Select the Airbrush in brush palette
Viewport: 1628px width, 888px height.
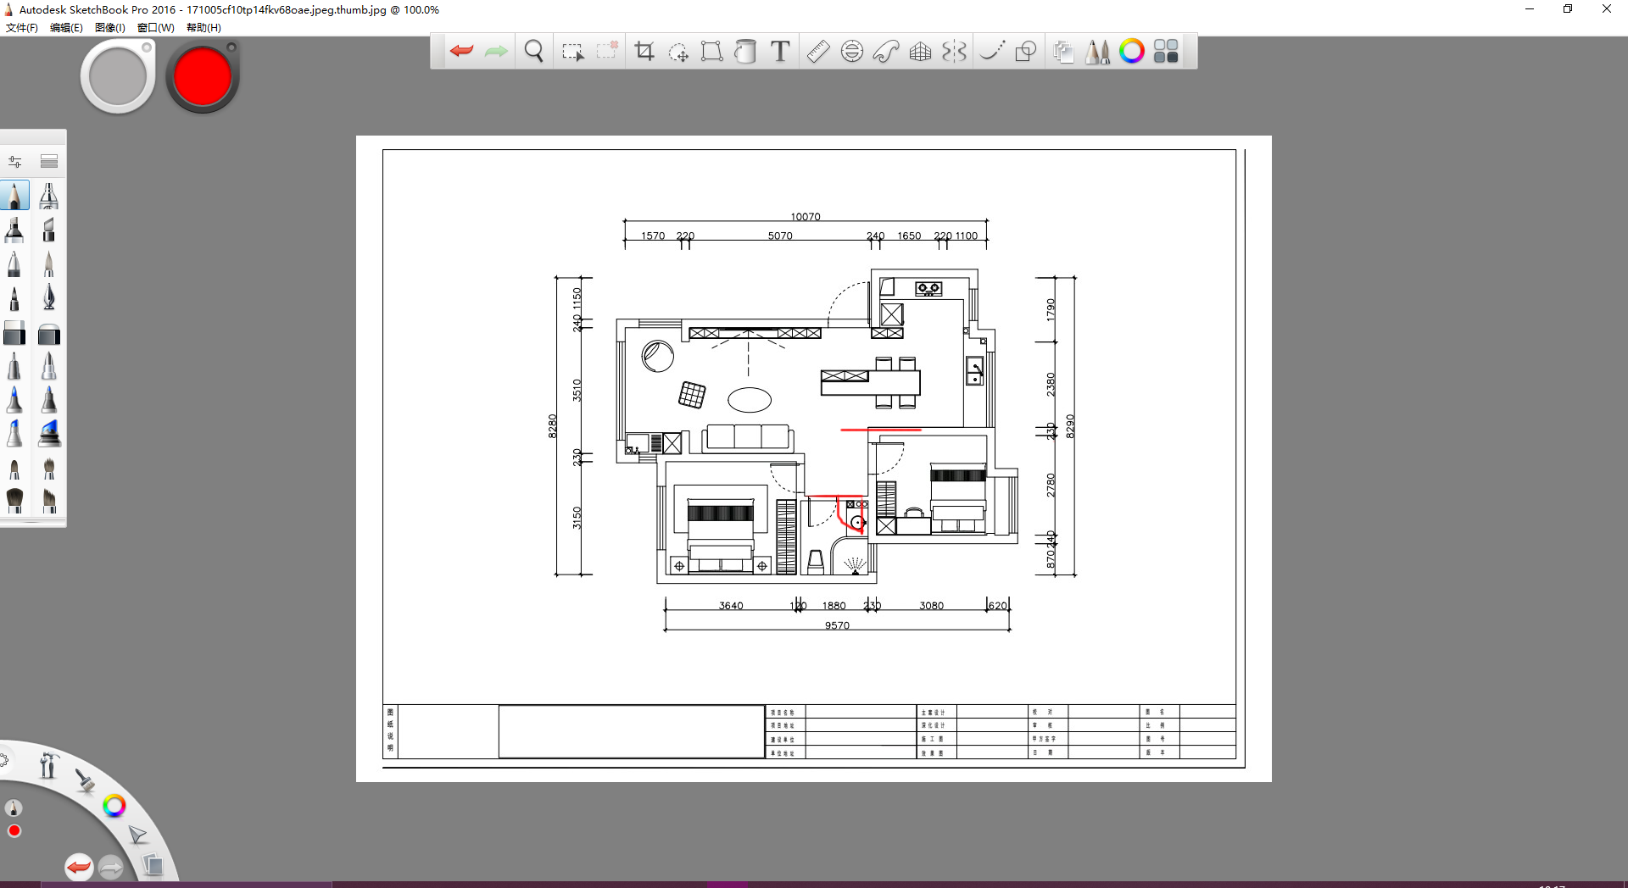pyautogui.click(x=49, y=196)
